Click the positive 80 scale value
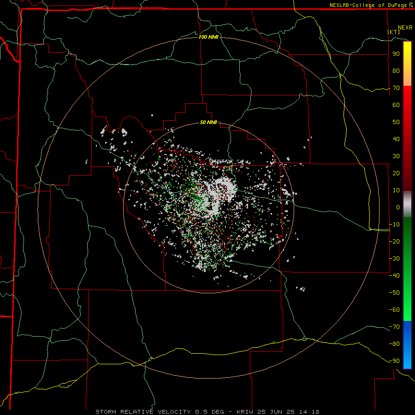Image resolution: width=415 pixels, height=415 pixels. [396, 71]
